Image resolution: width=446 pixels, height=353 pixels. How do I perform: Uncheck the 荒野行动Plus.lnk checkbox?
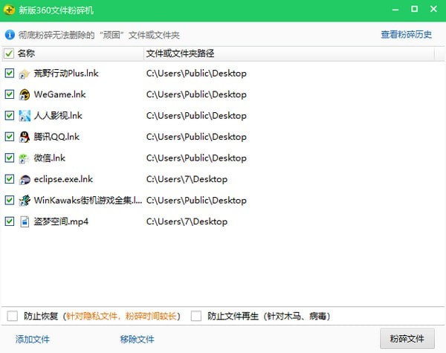10,73
